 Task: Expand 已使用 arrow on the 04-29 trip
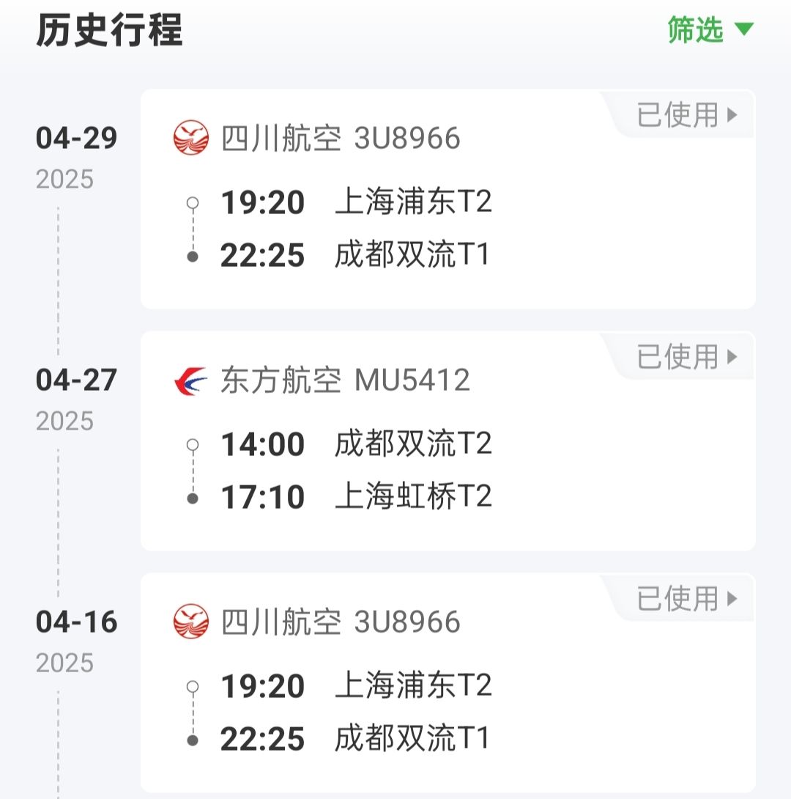(x=731, y=115)
